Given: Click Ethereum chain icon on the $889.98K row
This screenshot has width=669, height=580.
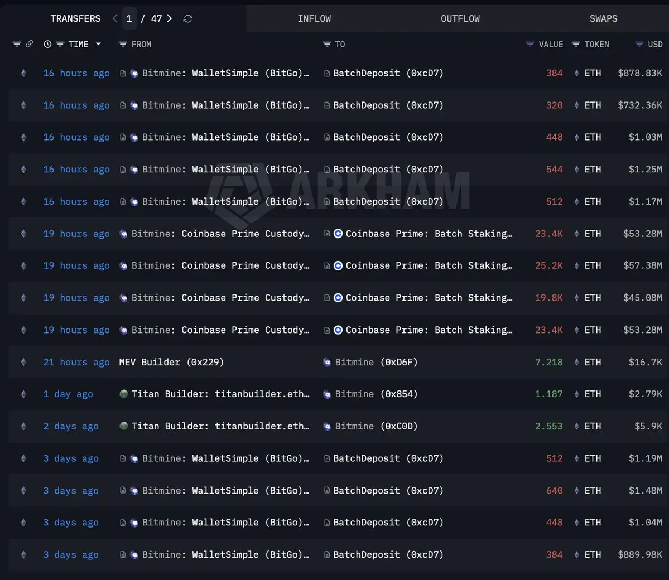Looking at the screenshot, I should 23,554.
